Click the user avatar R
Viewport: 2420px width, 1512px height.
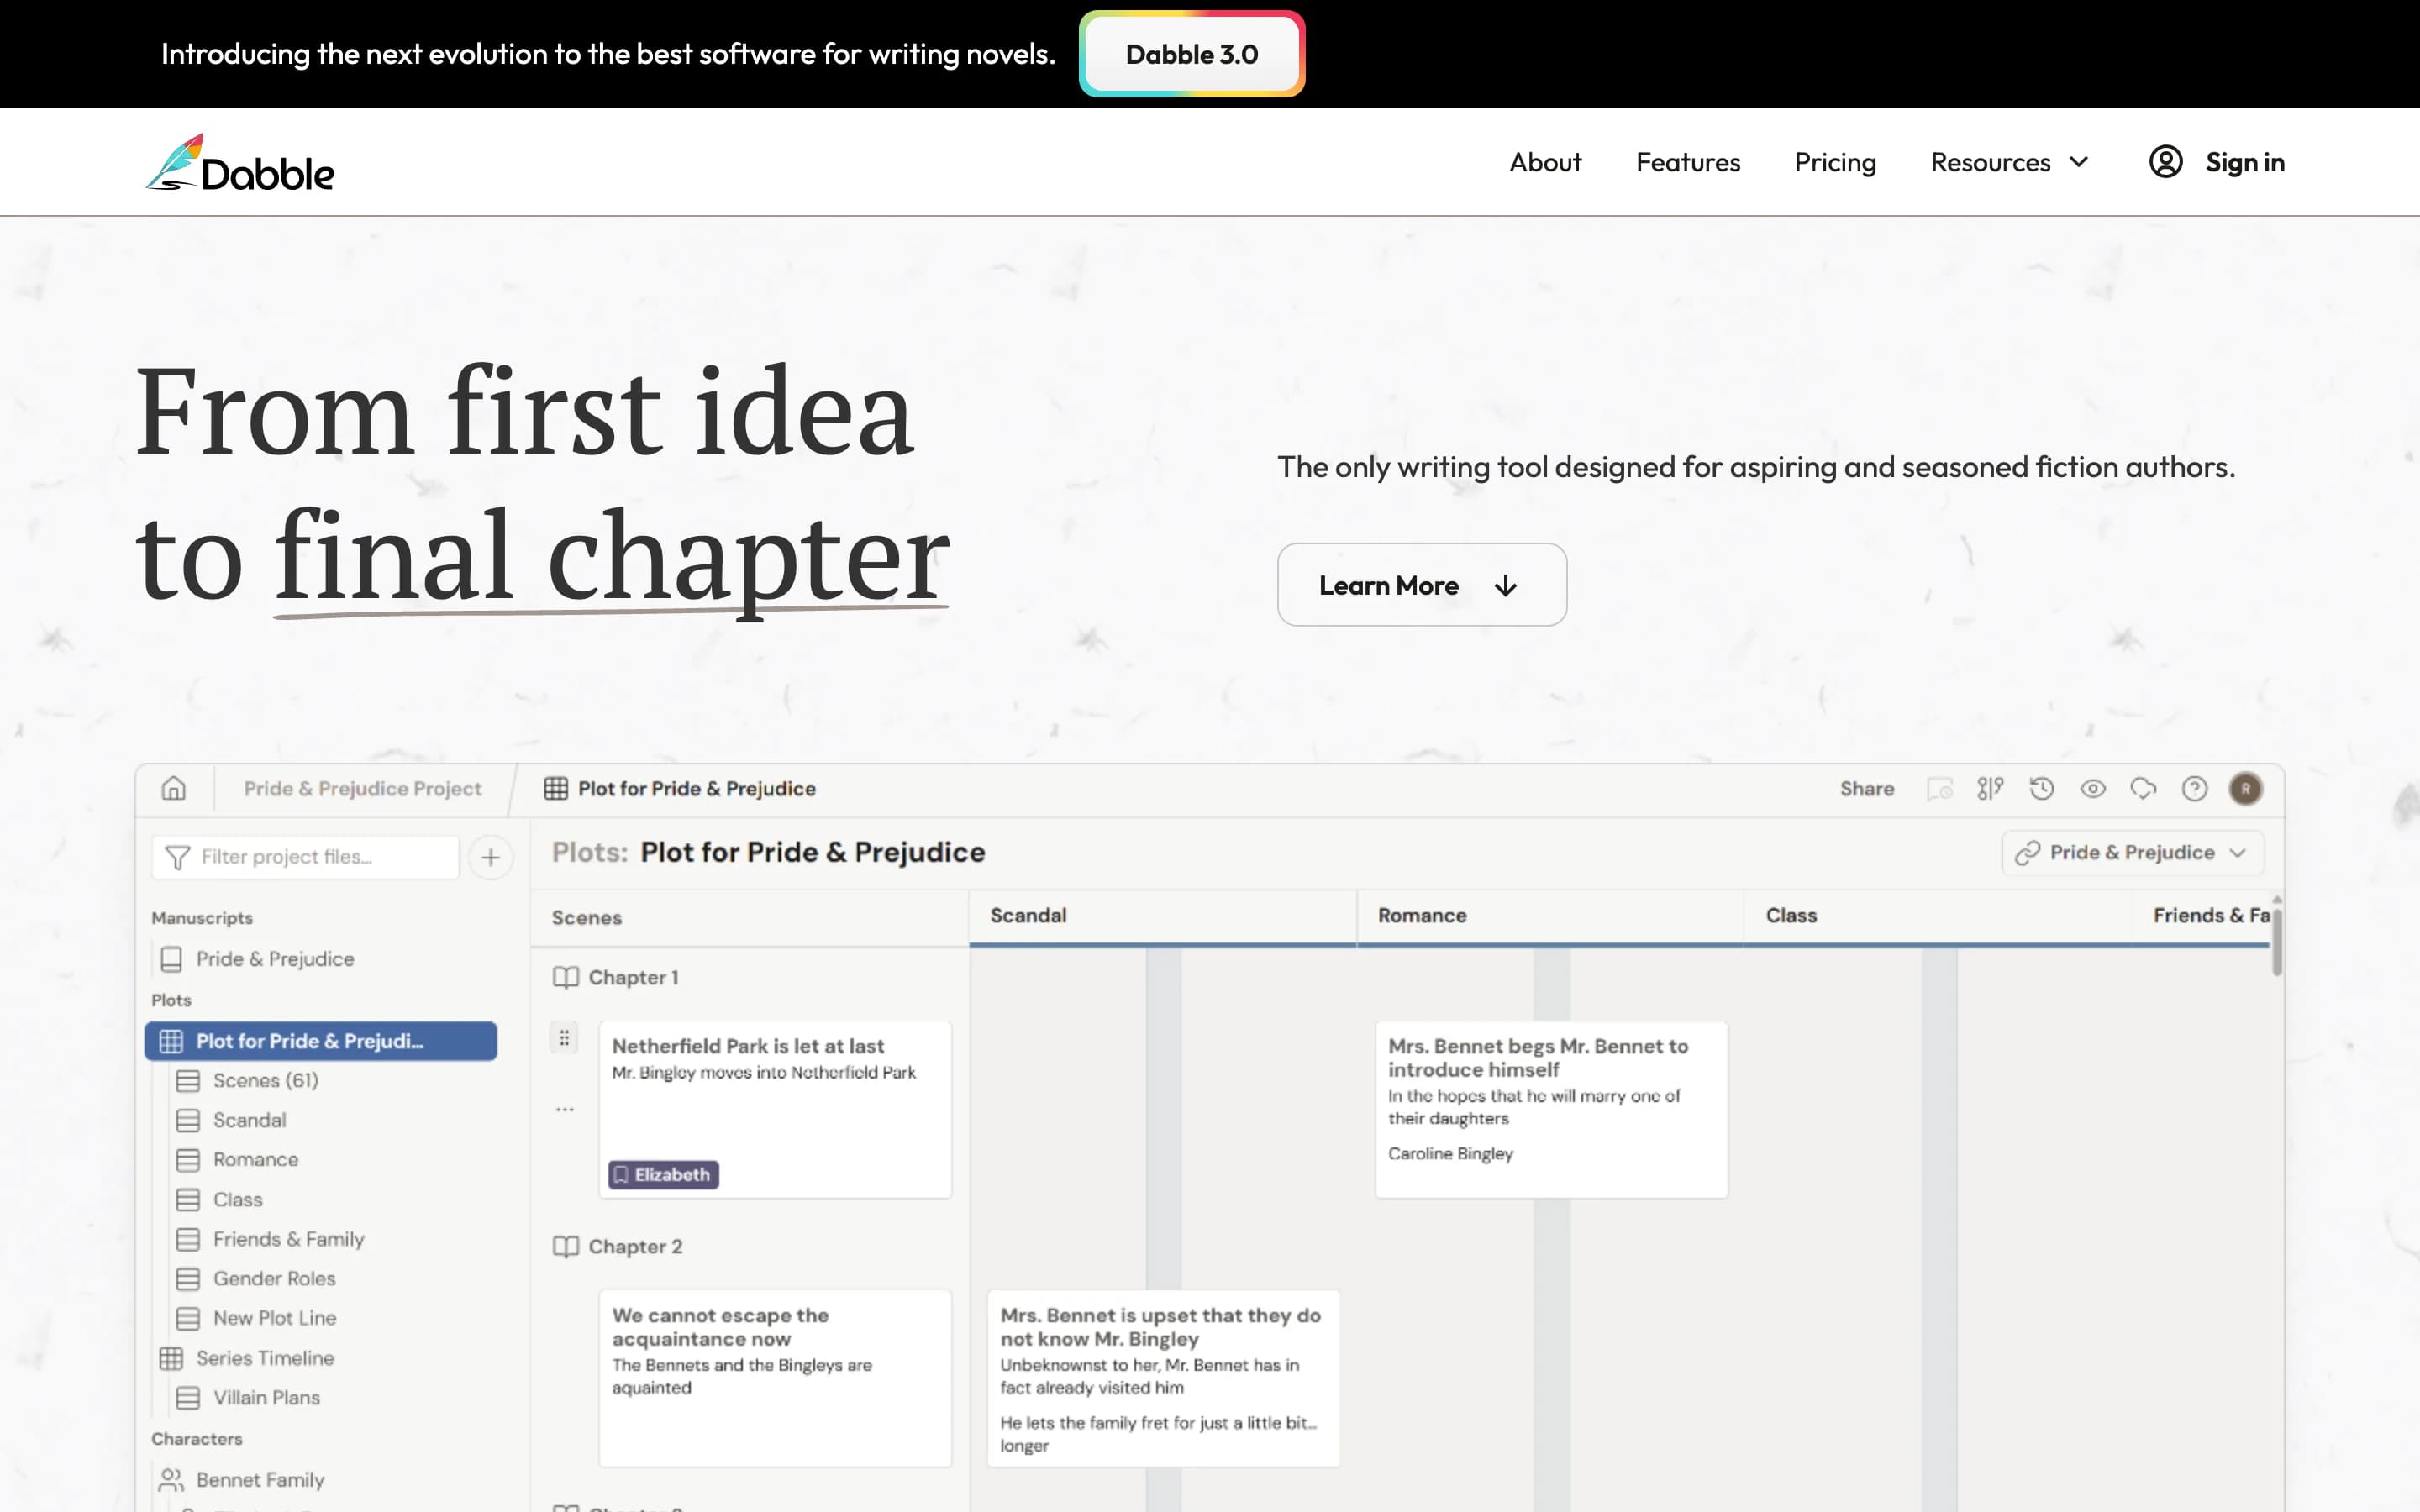click(x=2245, y=789)
